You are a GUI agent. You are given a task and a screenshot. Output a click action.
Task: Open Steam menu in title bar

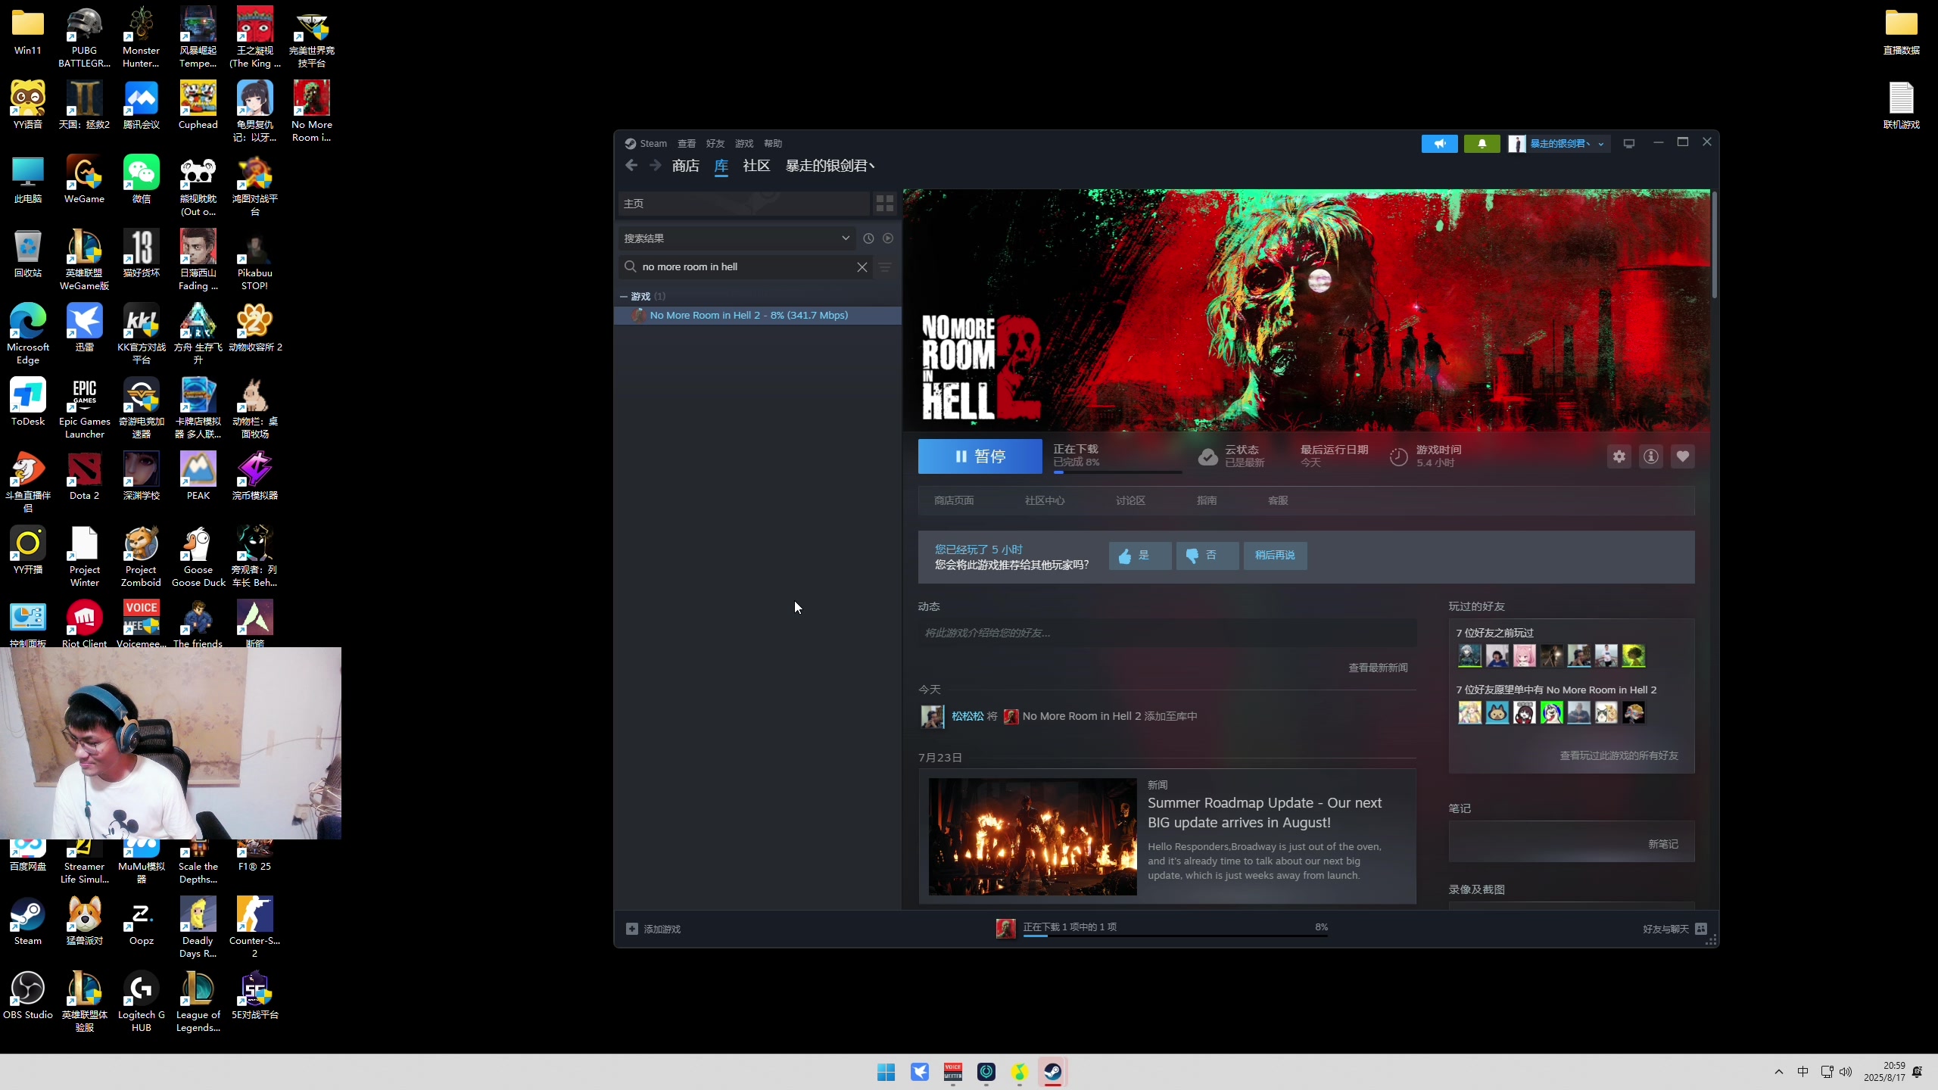coord(646,144)
